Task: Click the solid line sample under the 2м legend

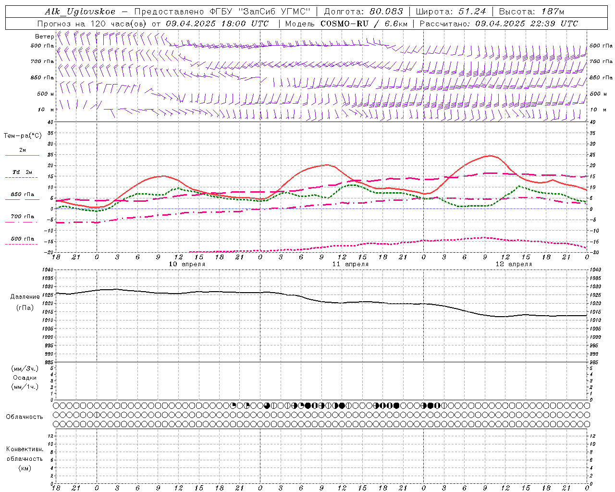Action: pos(22,156)
